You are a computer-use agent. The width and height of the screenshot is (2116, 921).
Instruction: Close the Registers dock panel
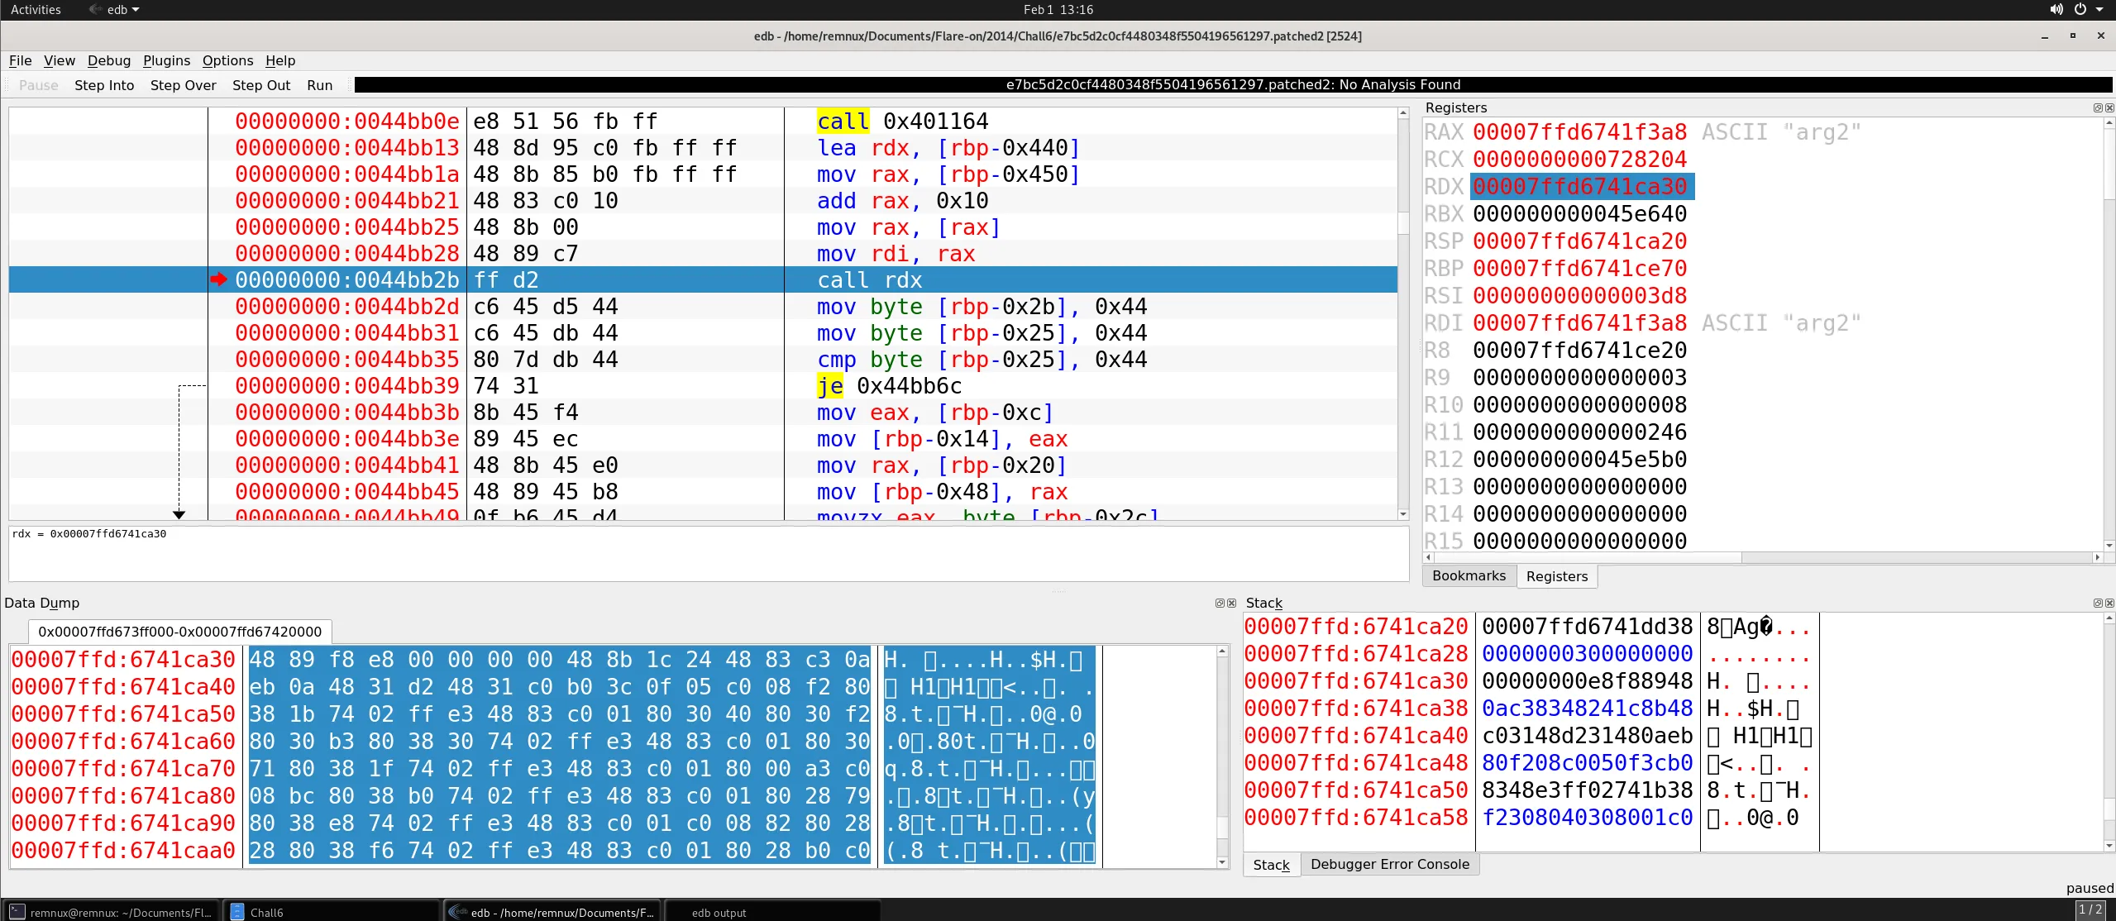pyautogui.click(x=2109, y=107)
